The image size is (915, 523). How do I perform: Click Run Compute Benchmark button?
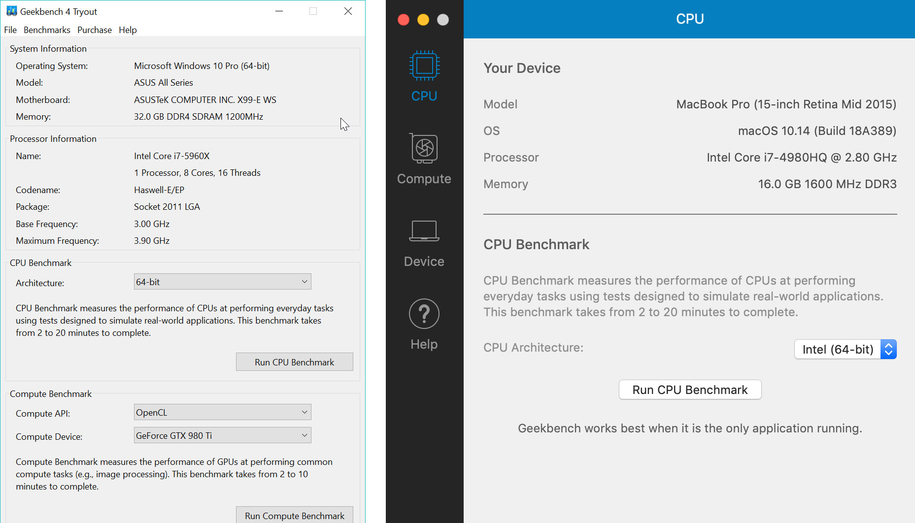[x=295, y=515]
